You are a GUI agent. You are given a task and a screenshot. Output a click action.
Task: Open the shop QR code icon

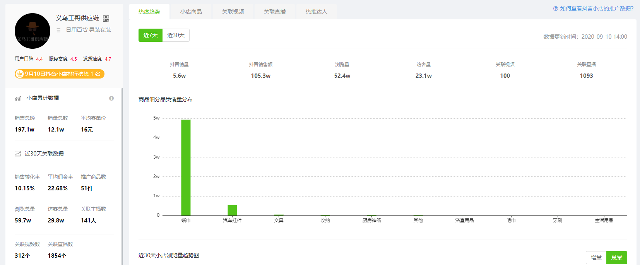click(x=106, y=19)
